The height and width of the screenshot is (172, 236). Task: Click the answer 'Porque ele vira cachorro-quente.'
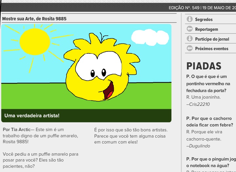coord(204,135)
